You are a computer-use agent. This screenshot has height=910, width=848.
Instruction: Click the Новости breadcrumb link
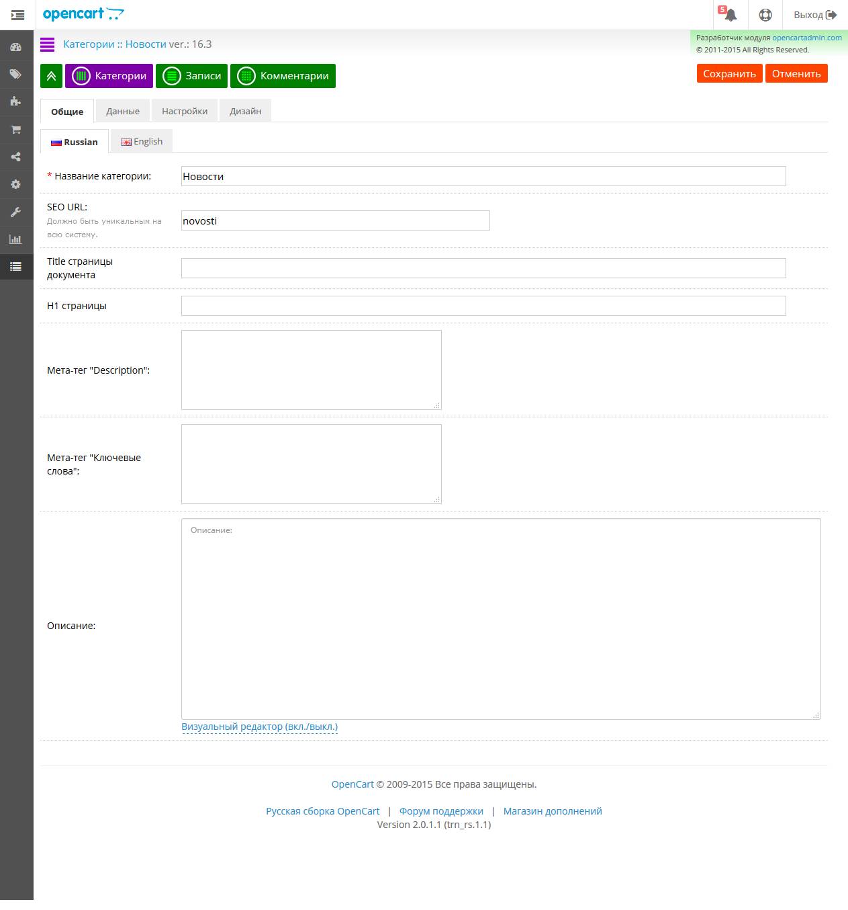pos(146,44)
